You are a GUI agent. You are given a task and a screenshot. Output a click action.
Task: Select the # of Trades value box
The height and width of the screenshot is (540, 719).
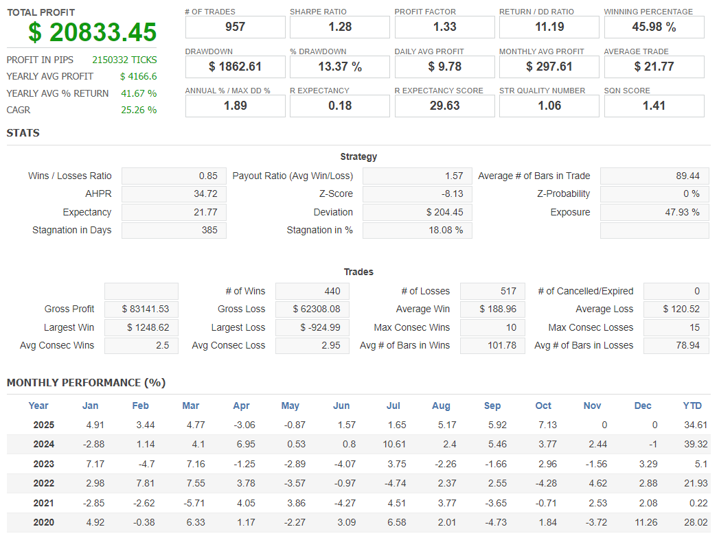point(235,27)
